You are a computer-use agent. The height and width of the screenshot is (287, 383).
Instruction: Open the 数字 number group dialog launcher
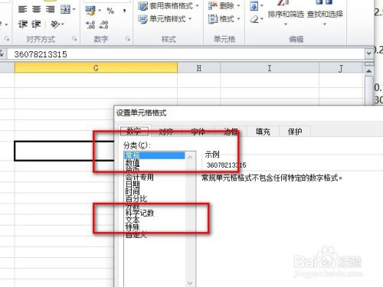coord(127,39)
